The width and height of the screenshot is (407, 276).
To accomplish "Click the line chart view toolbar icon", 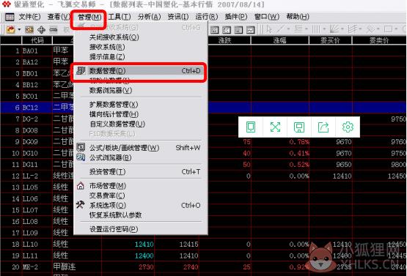I will click(250, 30).
